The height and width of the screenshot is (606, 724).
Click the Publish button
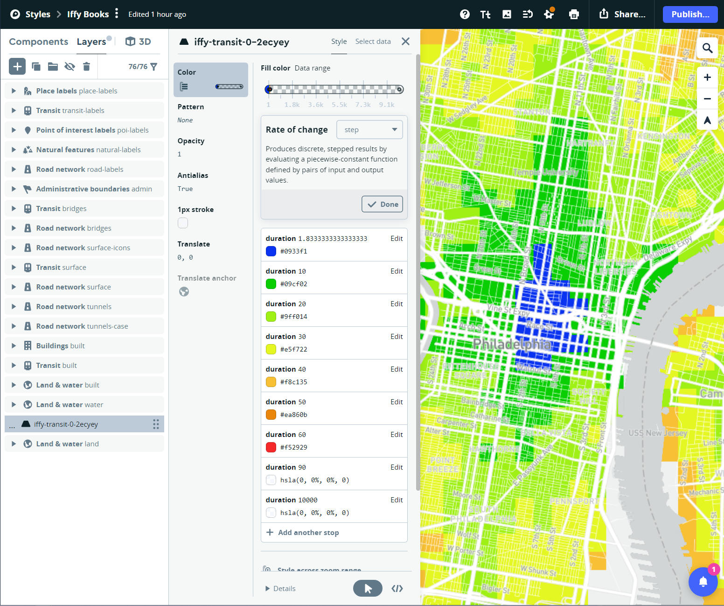(690, 14)
